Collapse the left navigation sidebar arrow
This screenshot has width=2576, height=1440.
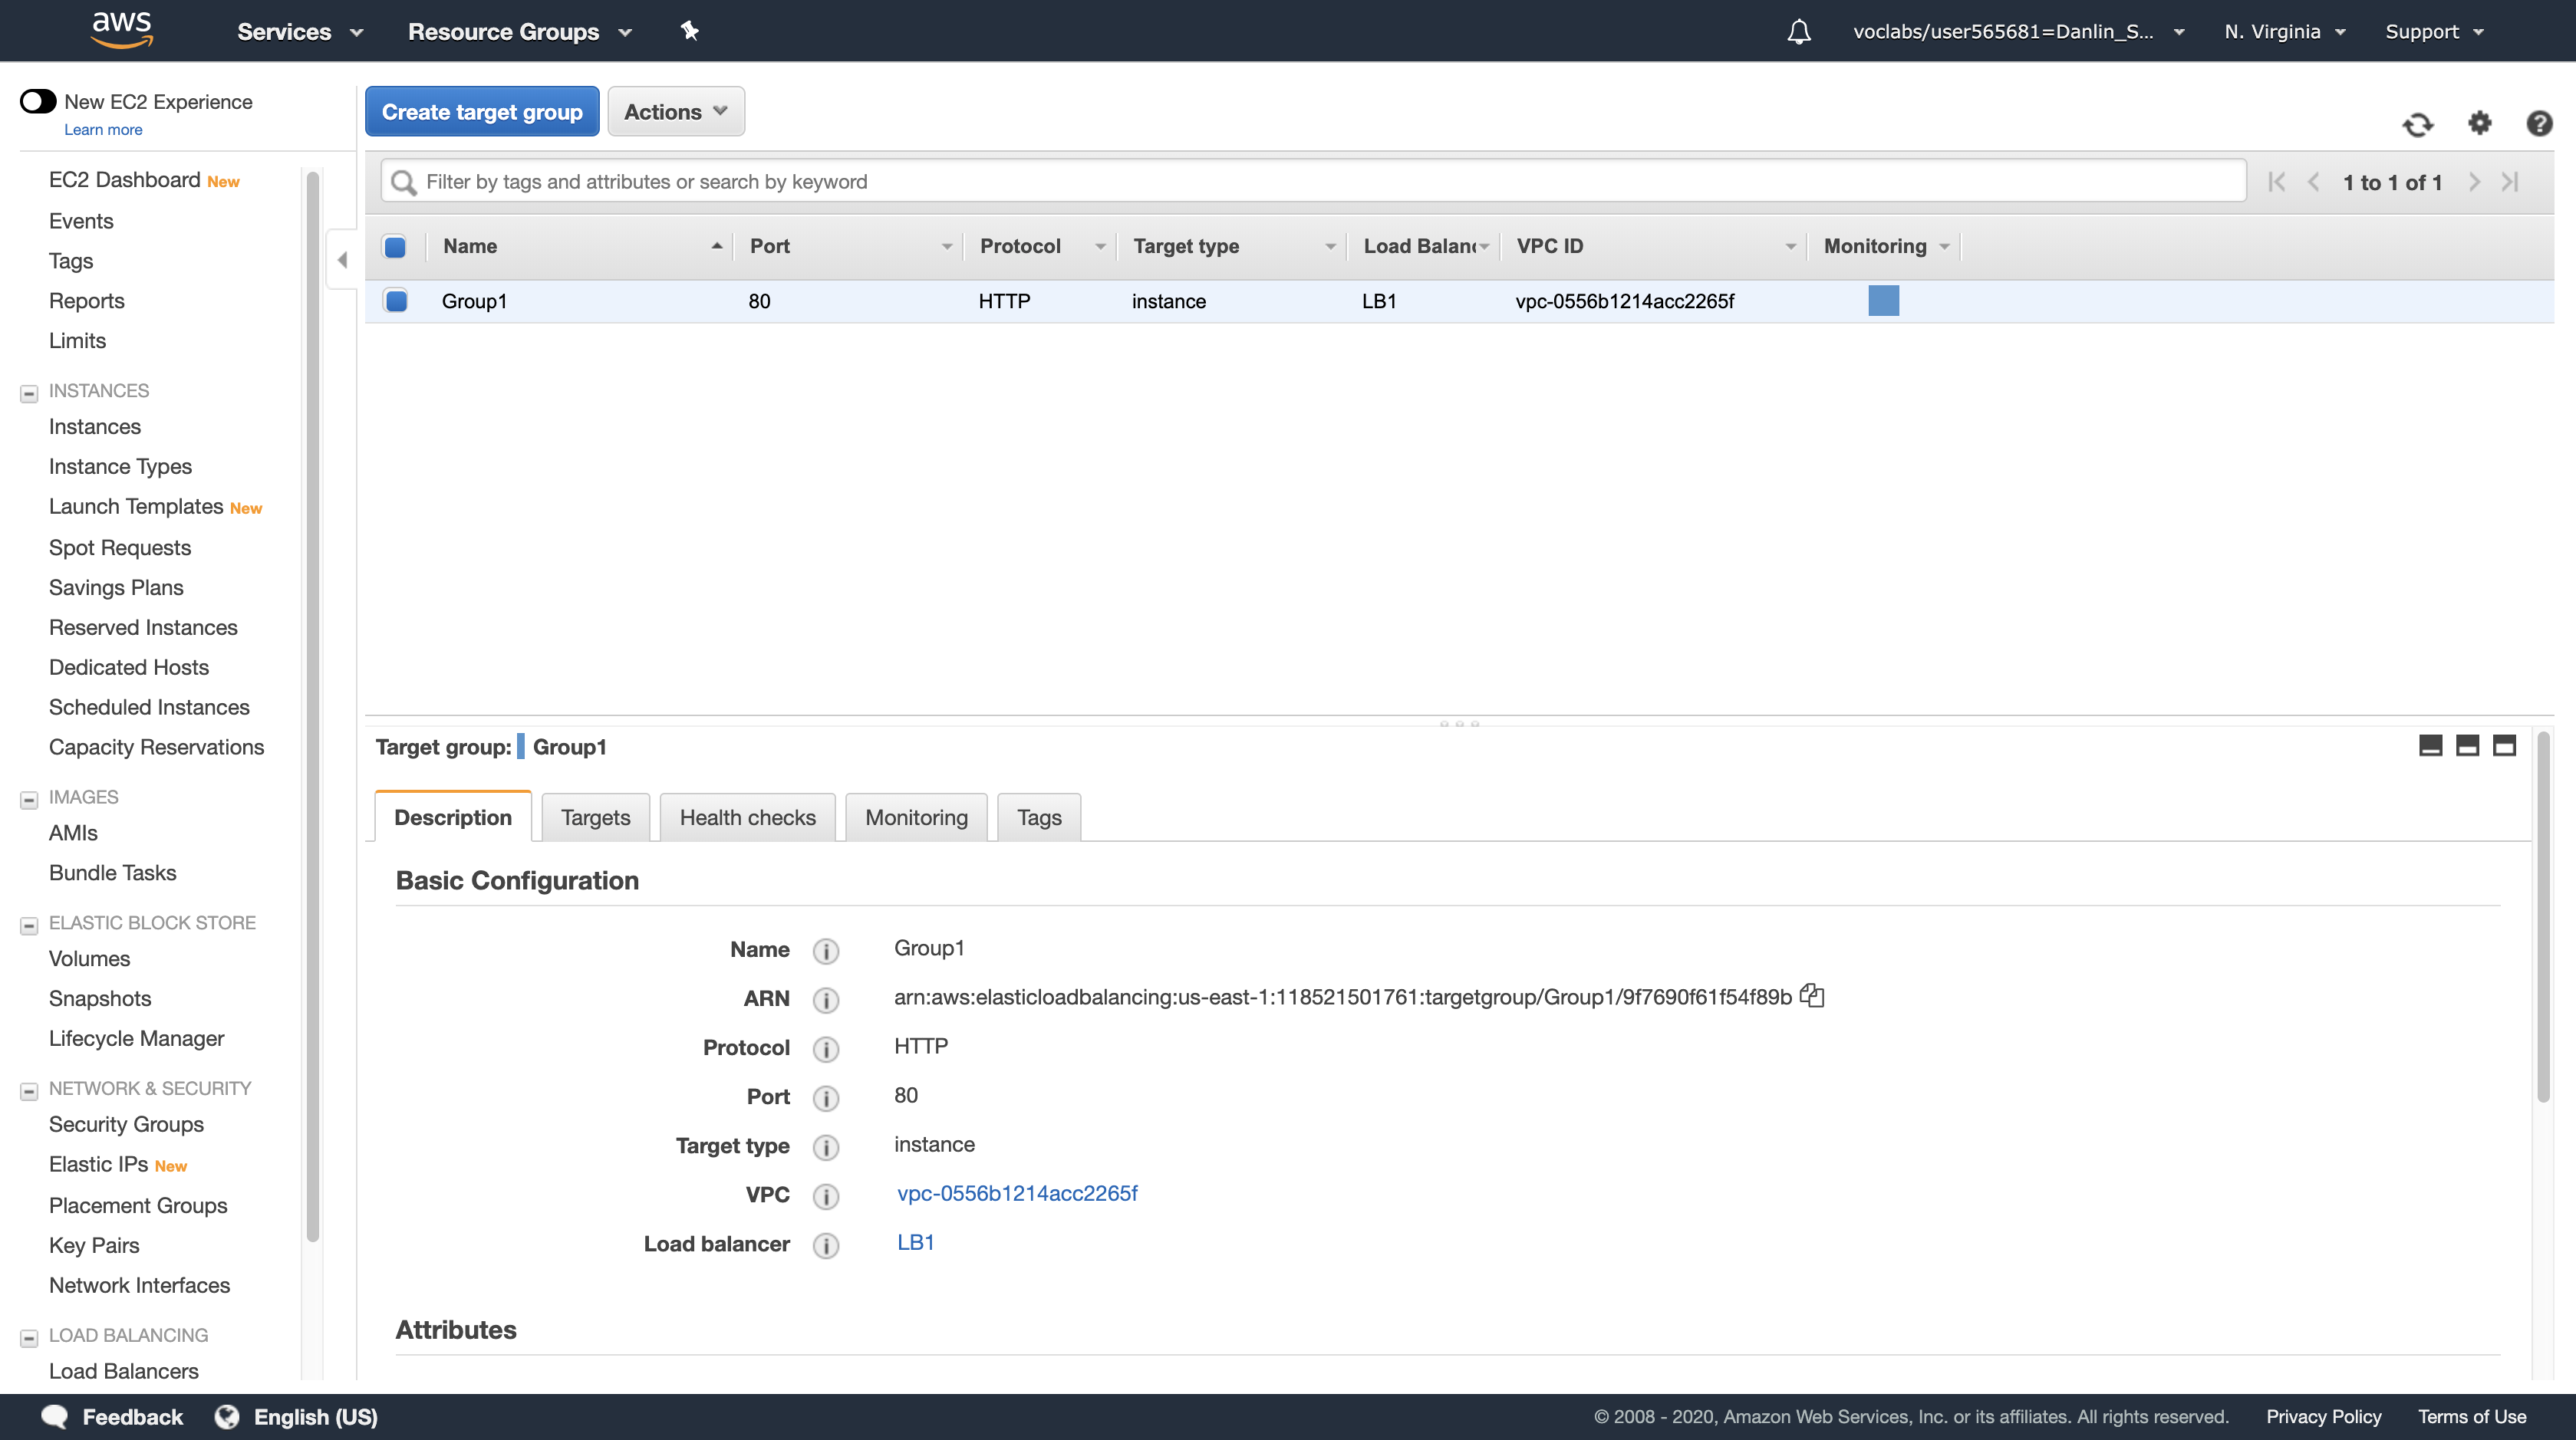click(342, 260)
